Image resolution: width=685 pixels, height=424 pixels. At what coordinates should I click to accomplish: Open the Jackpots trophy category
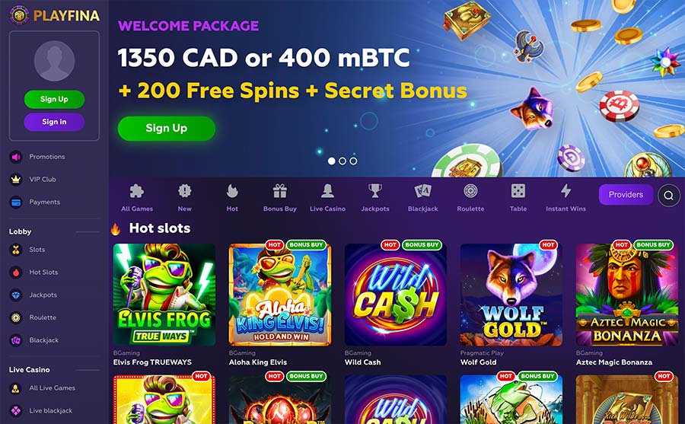coord(374,191)
